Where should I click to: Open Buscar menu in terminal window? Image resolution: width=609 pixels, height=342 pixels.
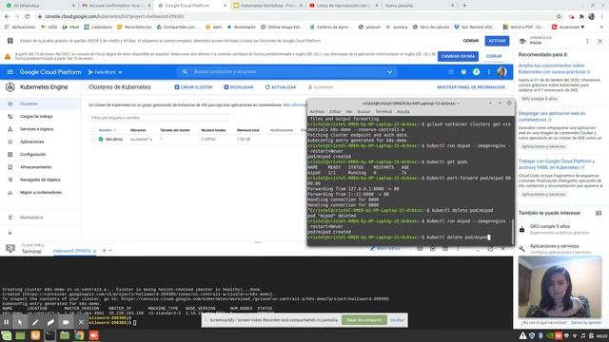pyautogui.click(x=363, y=112)
